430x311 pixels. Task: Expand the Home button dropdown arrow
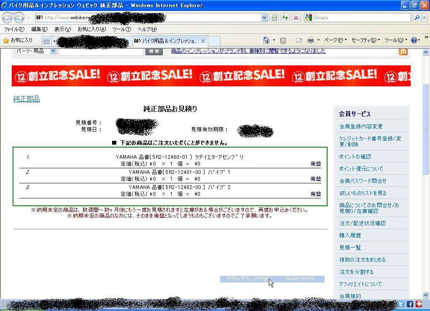coord(274,41)
